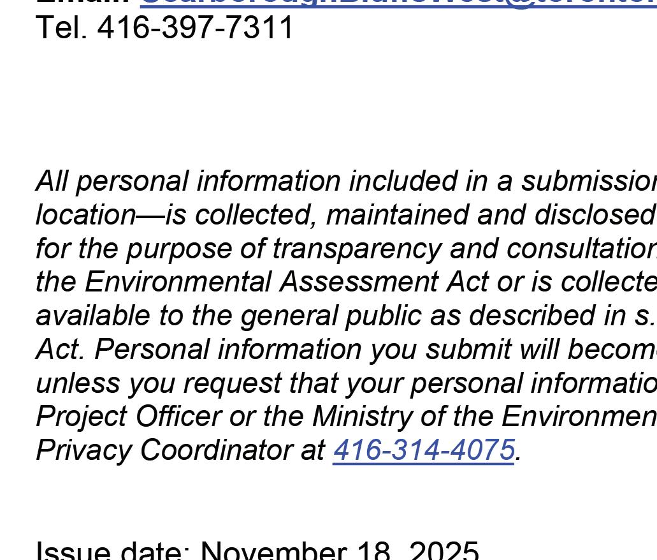Image resolution: width=657 pixels, height=560 pixels.
Task: Click the words general public
Action: point(331,316)
